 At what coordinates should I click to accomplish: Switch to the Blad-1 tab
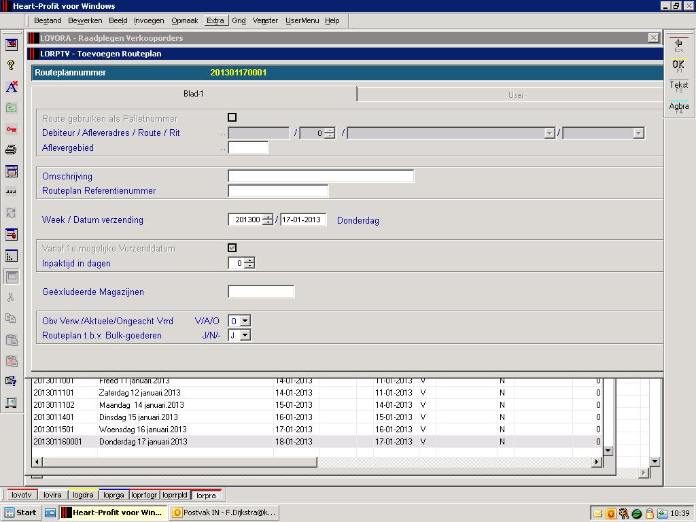point(194,94)
